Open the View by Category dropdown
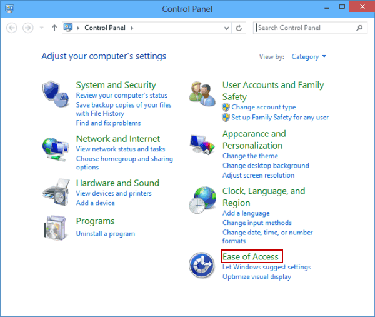 (x=309, y=57)
